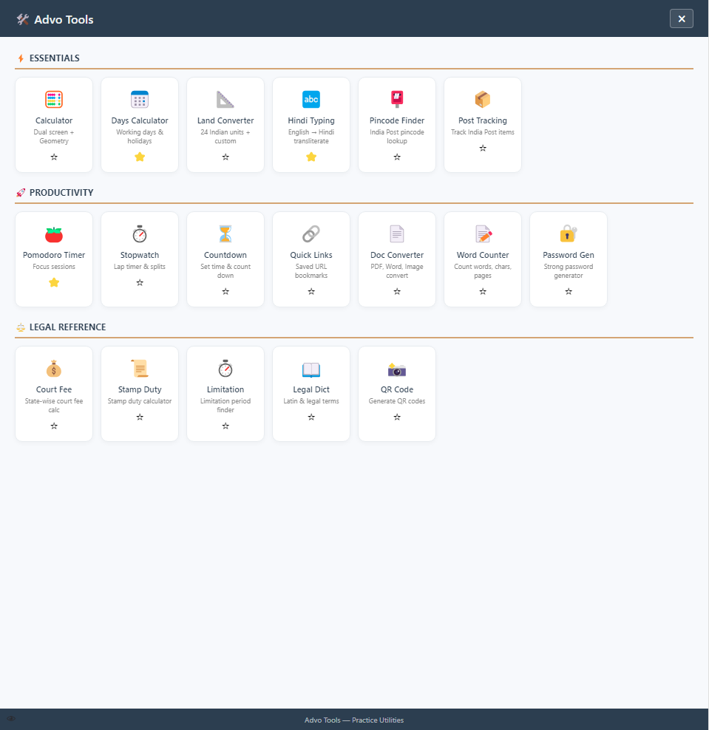Viewport: 709px width, 730px height.
Task: Open the Legal Dict book icon
Action: [x=311, y=369]
